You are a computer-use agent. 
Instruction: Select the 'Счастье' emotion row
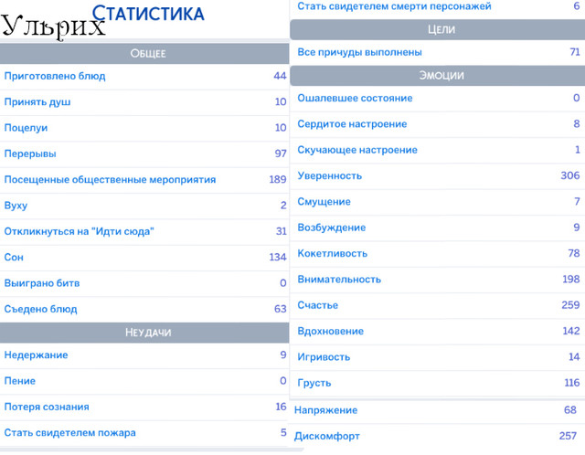[437, 305]
